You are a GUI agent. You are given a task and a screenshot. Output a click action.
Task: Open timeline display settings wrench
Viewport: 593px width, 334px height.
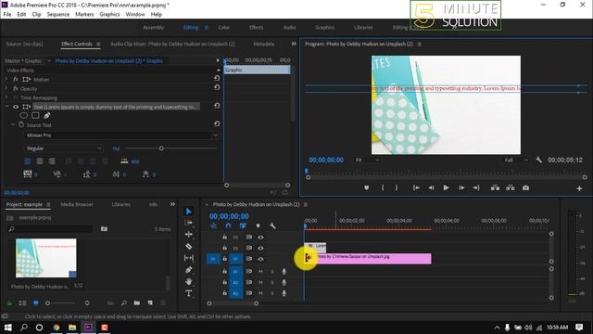(272, 226)
